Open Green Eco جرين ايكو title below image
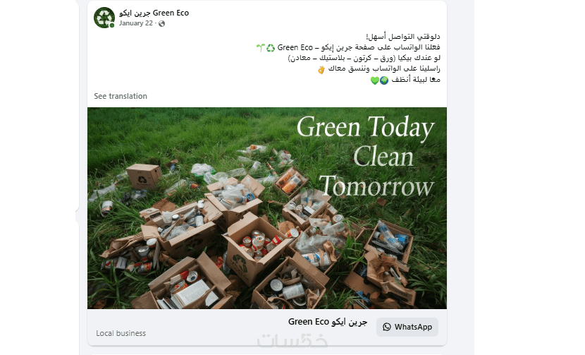This screenshot has width=585, height=355. coord(328,322)
